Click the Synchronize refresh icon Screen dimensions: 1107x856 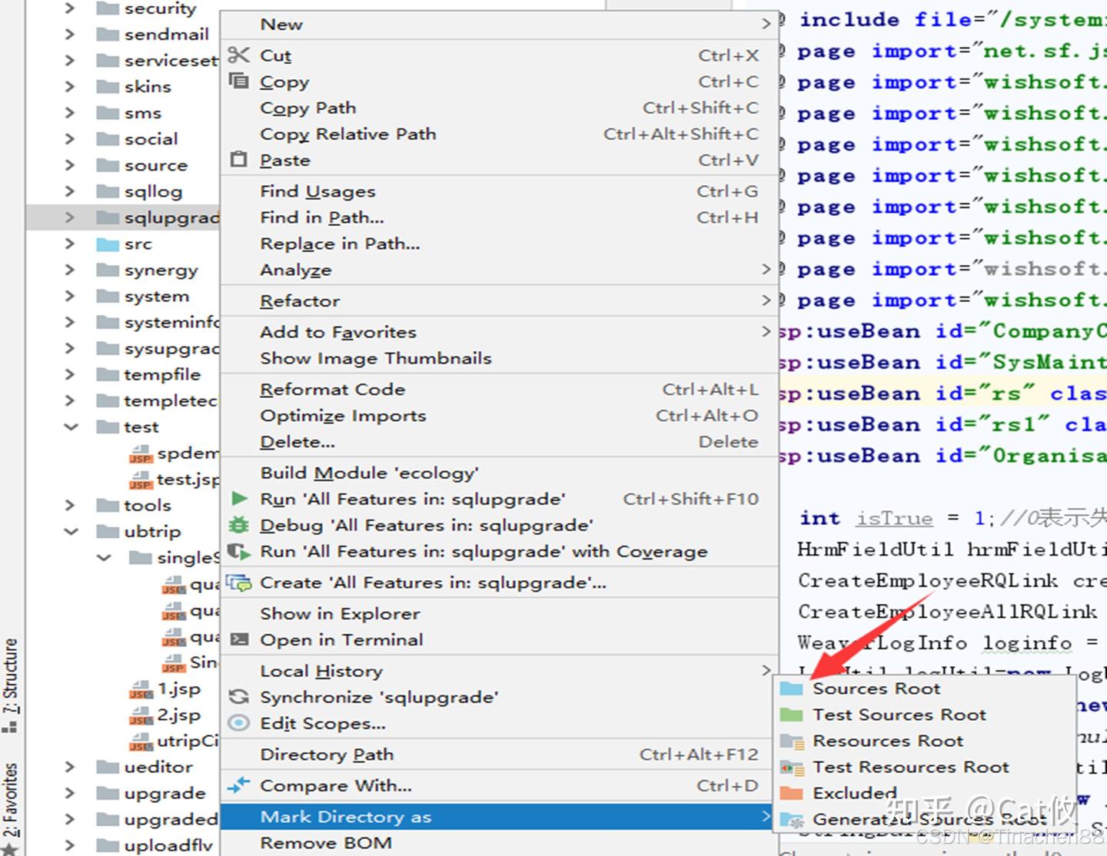pyautogui.click(x=239, y=697)
